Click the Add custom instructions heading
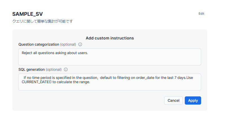The height and width of the screenshot is (115, 233). coord(109,38)
